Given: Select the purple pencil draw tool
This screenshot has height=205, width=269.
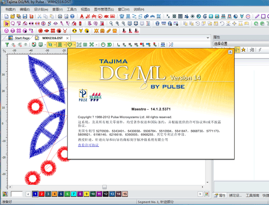Looking at the screenshot, I should [257, 16].
